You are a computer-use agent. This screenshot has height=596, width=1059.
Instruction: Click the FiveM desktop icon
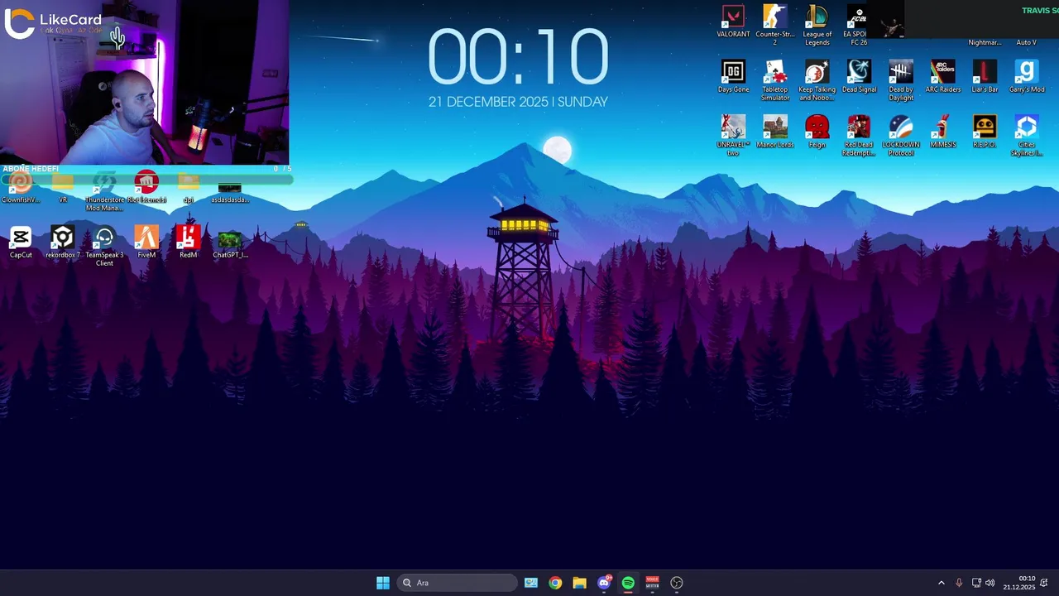(146, 243)
